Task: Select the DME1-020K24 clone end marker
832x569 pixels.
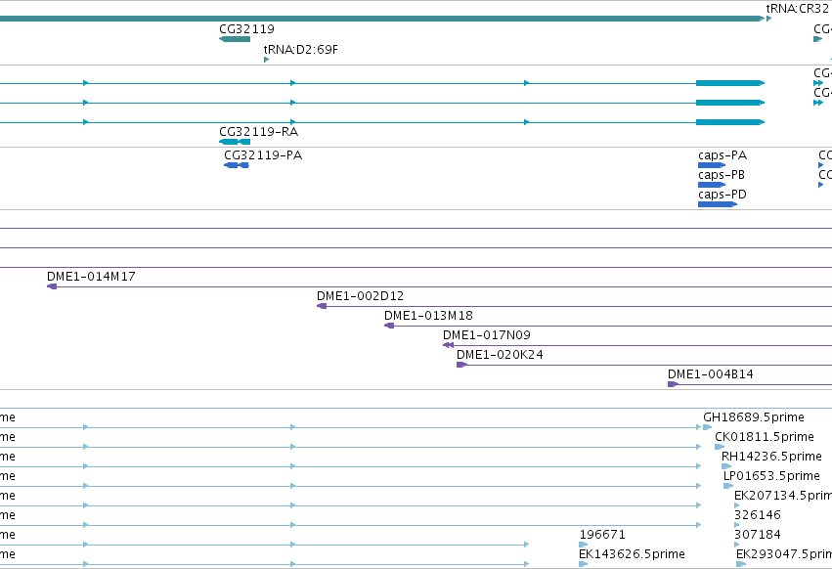Action: 461,365
